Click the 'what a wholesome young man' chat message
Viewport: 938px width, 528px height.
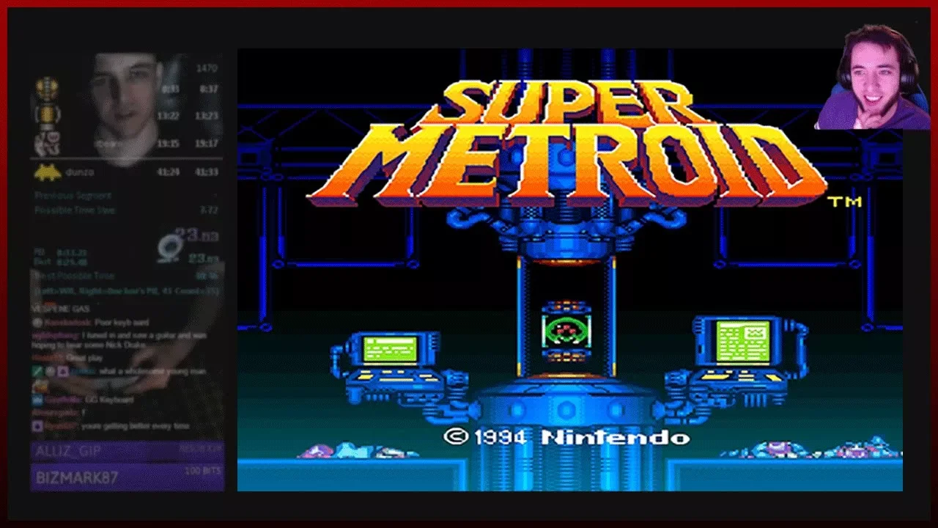pyautogui.click(x=152, y=372)
